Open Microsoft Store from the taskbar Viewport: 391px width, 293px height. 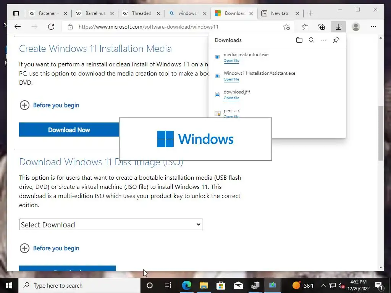click(x=221, y=285)
